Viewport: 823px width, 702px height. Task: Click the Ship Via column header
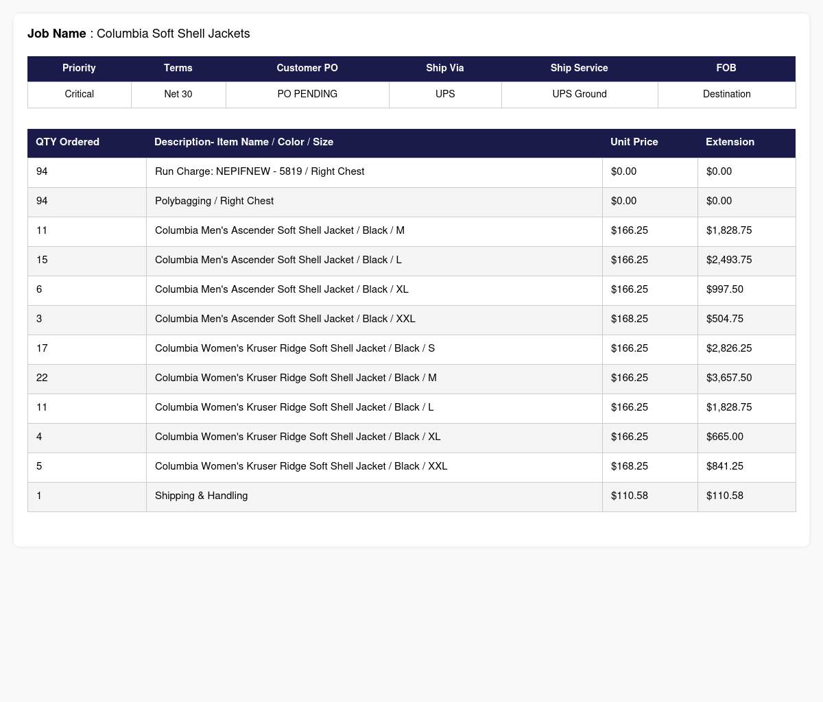click(x=445, y=68)
